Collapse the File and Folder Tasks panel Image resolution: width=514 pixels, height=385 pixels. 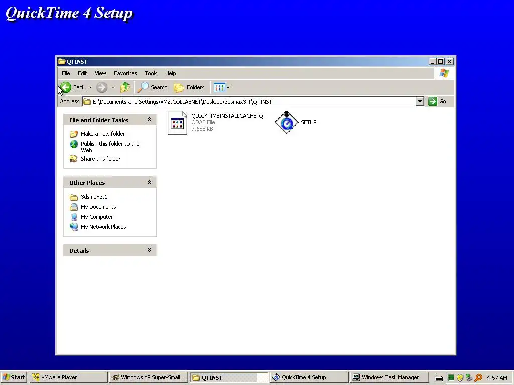(x=149, y=120)
